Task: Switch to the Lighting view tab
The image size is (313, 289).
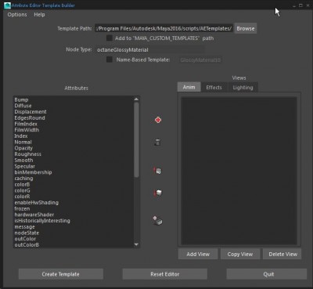Action: tap(243, 88)
